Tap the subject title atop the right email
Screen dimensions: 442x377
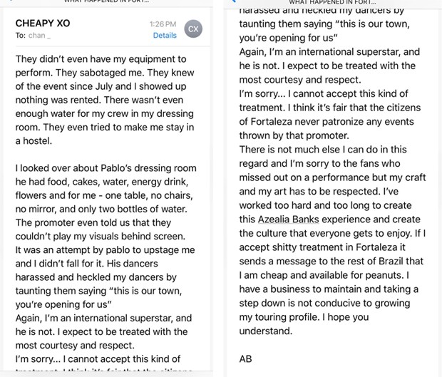pos(332,2)
